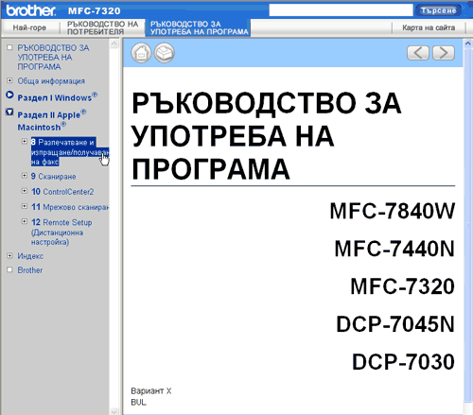Expand the 9 Сканиране chapter

coord(25,176)
